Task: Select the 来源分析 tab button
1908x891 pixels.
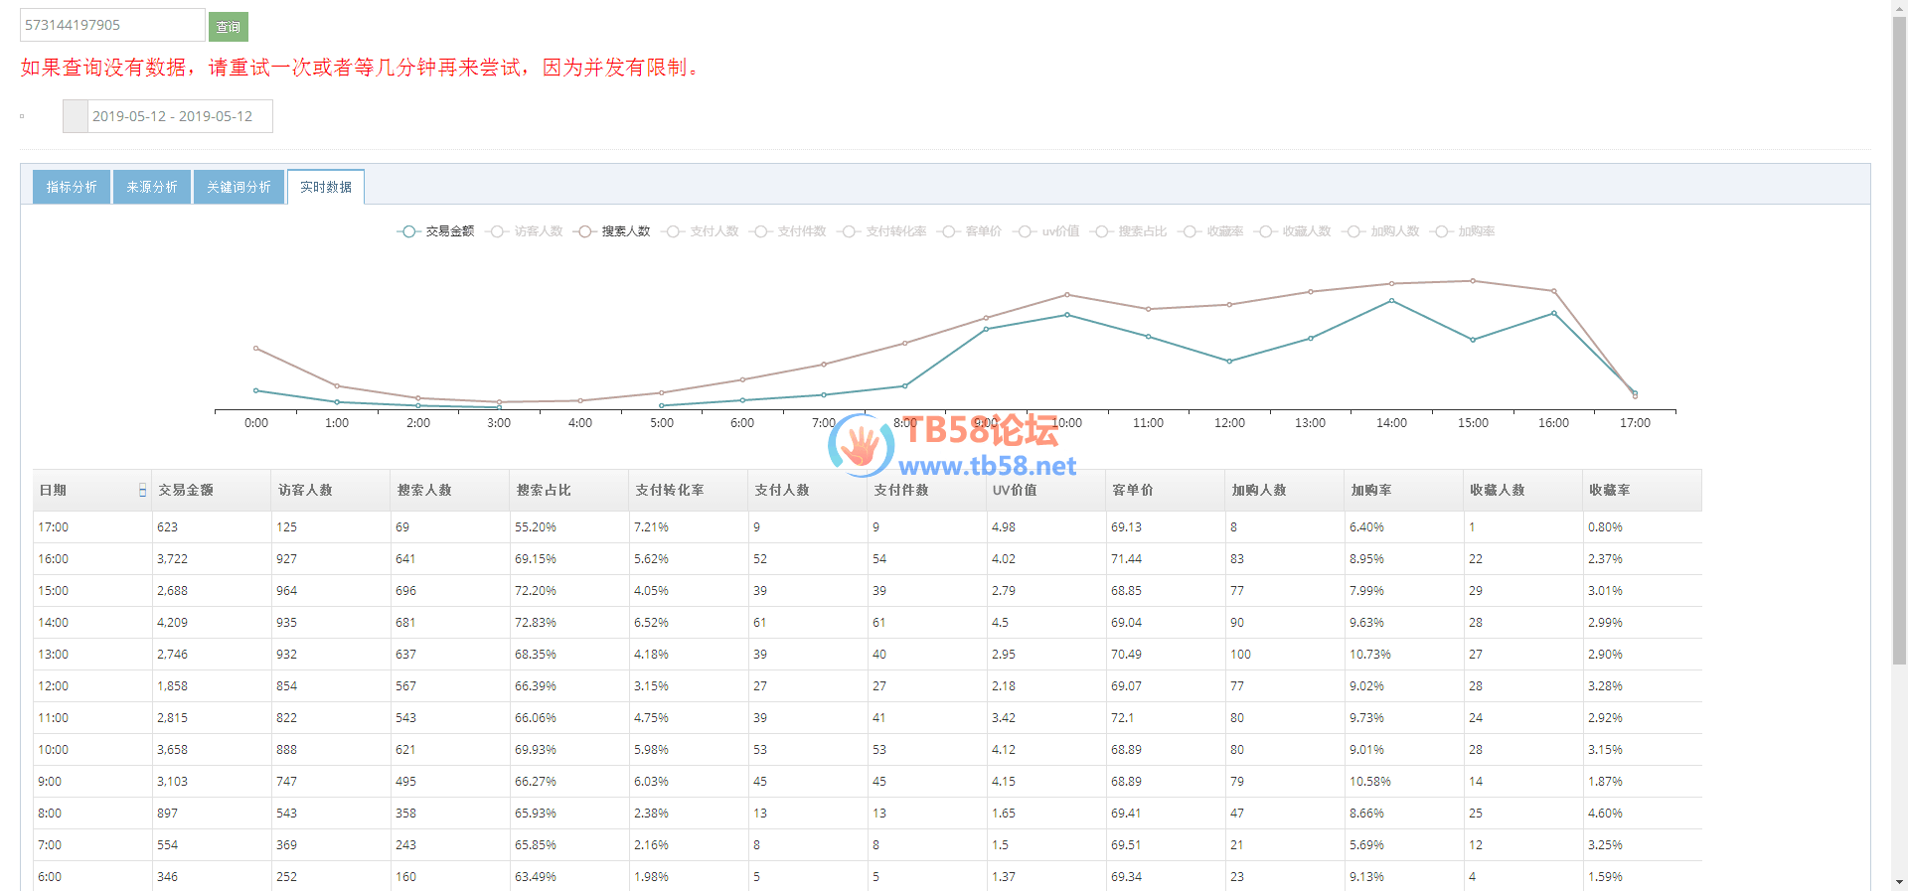Action: 152,187
